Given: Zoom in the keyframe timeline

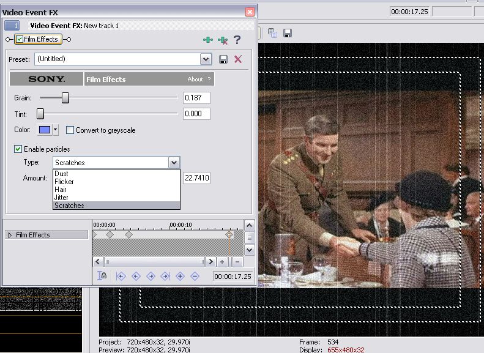Looking at the screenshot, I should [222, 262].
